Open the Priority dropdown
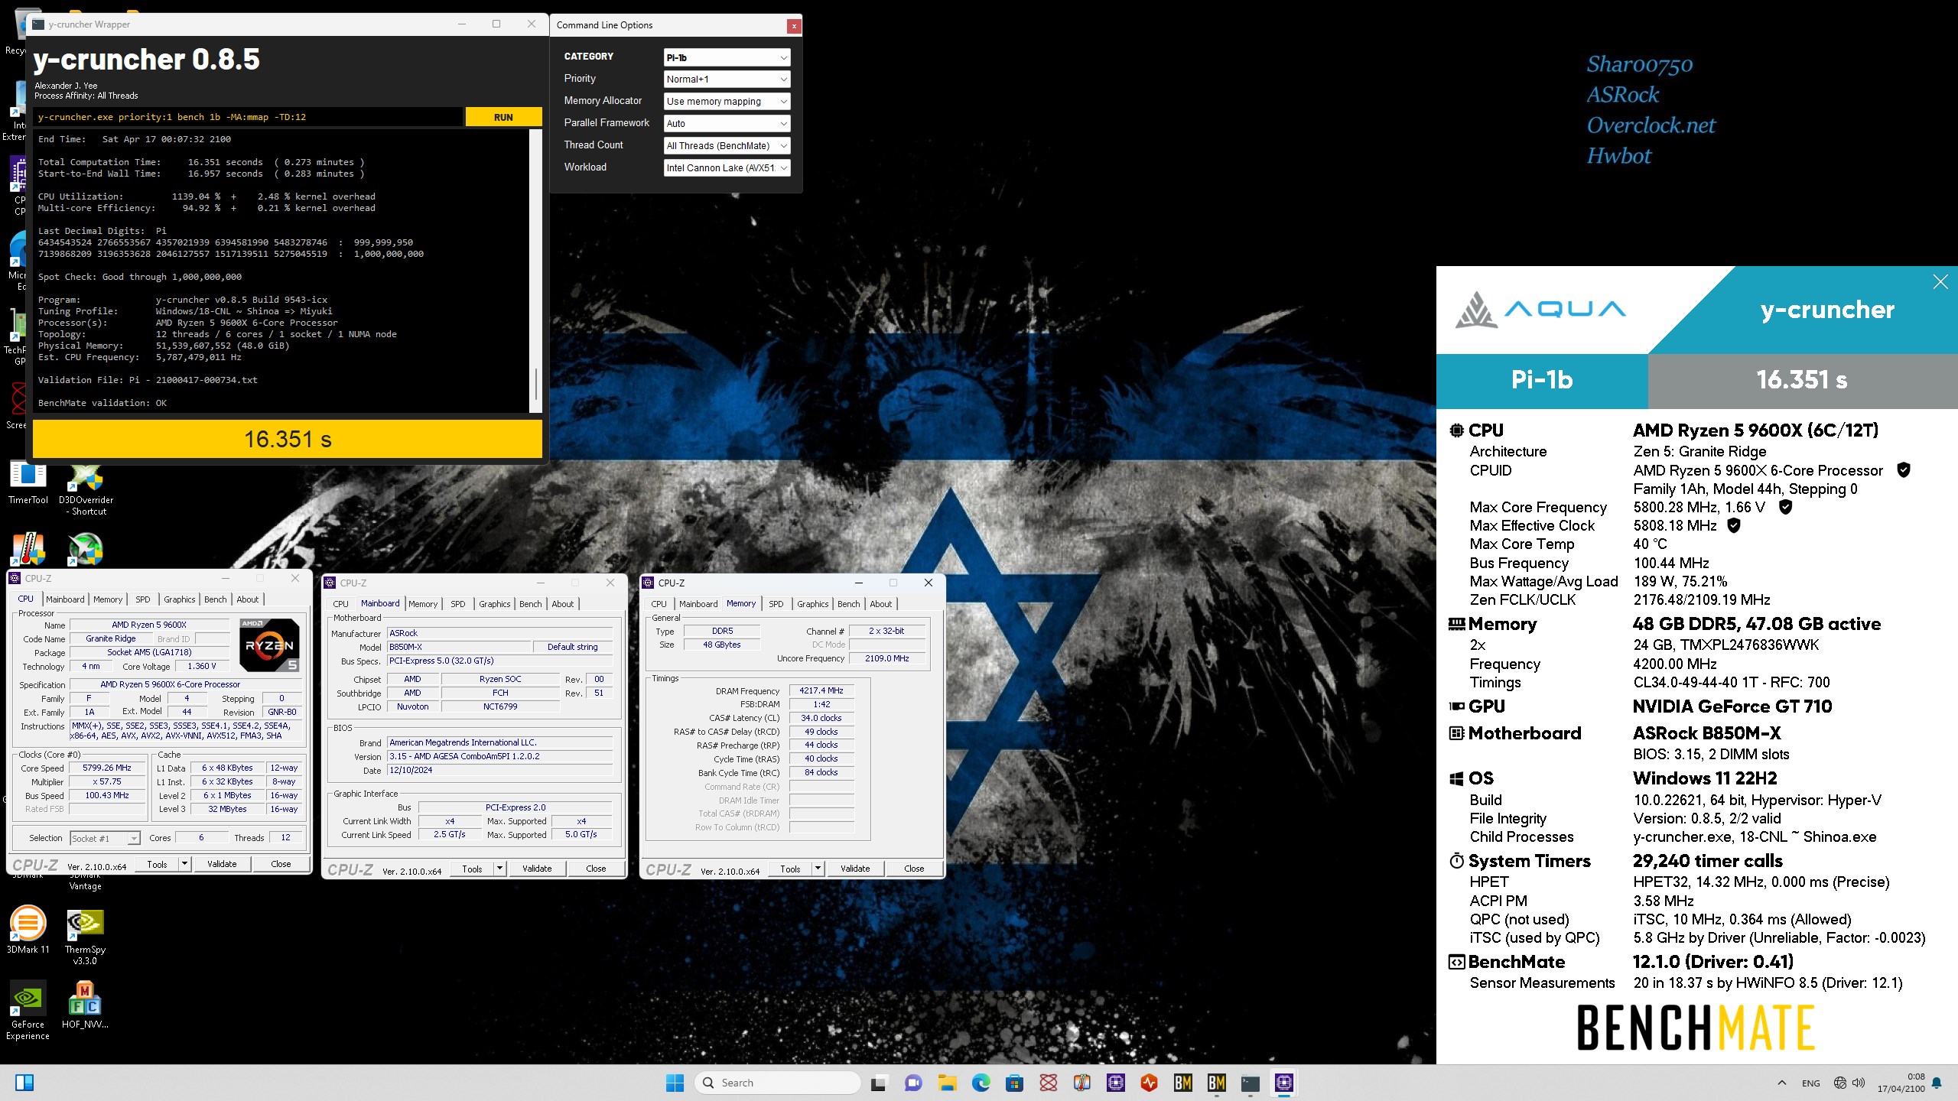Image resolution: width=1958 pixels, height=1101 pixels. 727,80
